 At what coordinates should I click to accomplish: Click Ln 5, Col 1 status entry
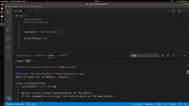(138, 104)
